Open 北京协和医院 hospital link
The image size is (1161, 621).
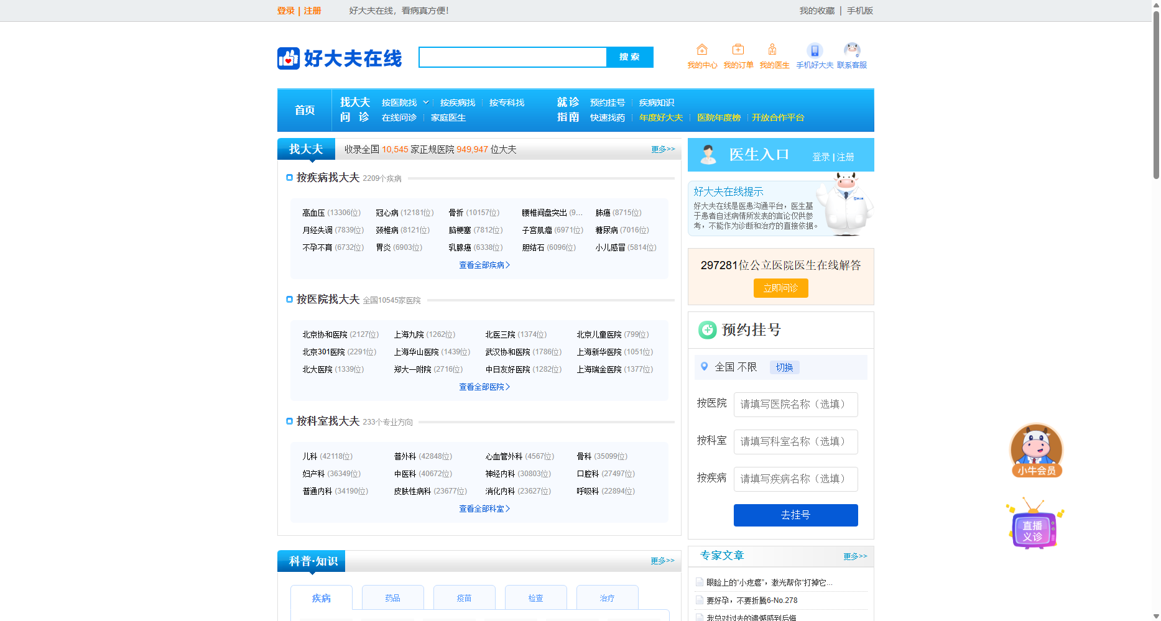click(325, 334)
